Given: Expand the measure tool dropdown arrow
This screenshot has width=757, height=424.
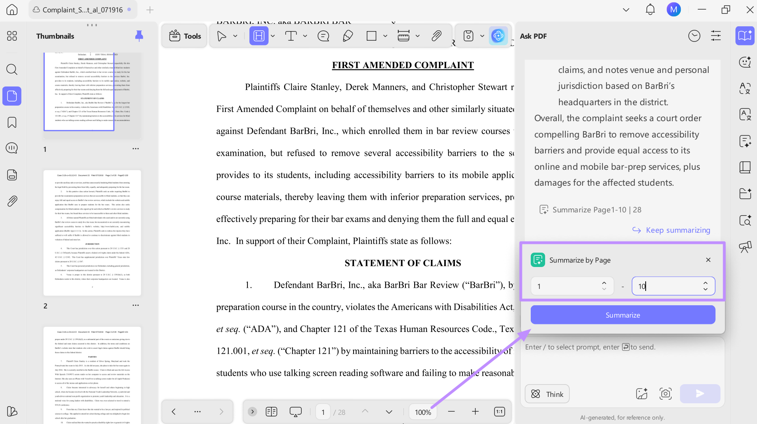Looking at the screenshot, I should click(418, 36).
